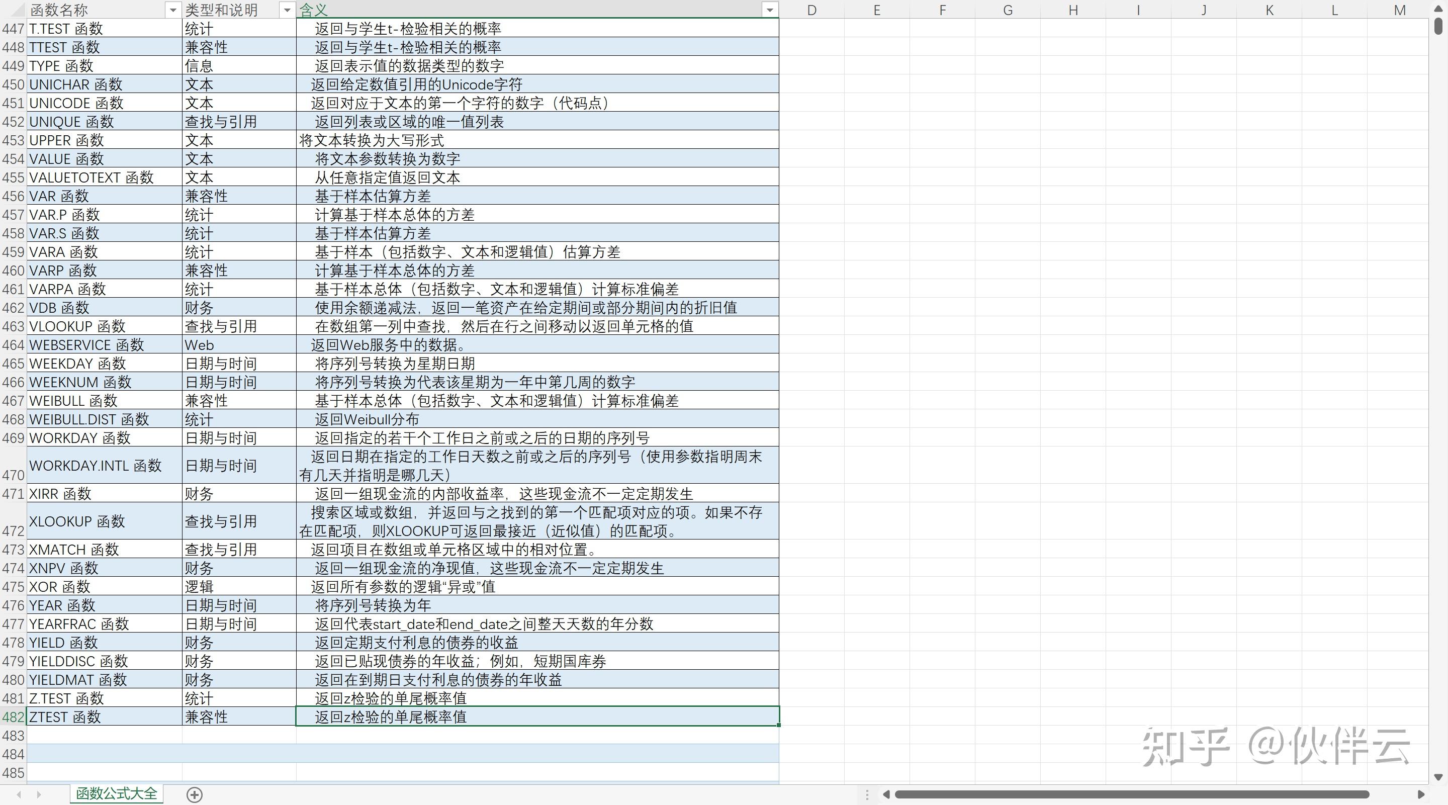Open the 函数名称 column filter dropdown

[172, 10]
